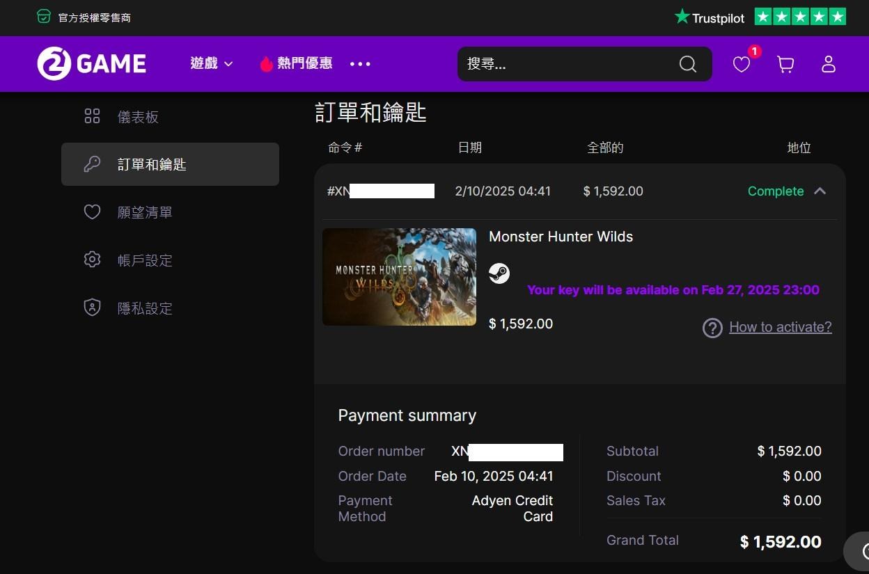Screen dimensions: 869x574
Task: Click the 地位 column header
Action: click(x=799, y=148)
